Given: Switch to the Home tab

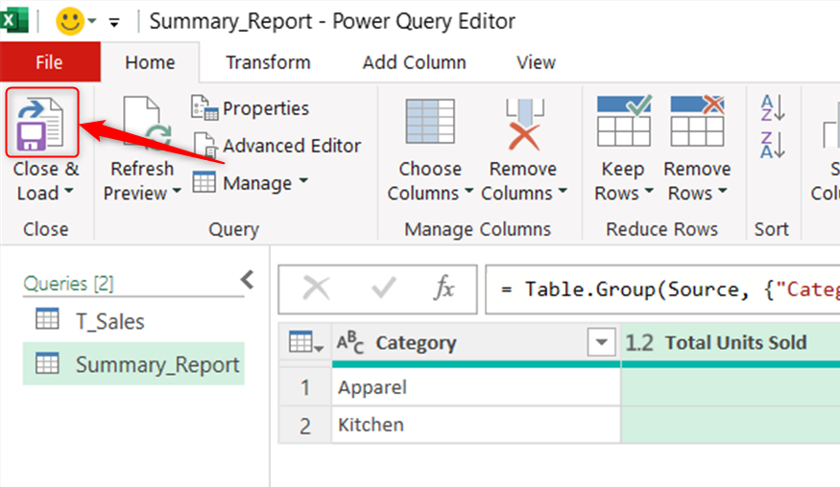Looking at the screenshot, I should pos(150,62).
